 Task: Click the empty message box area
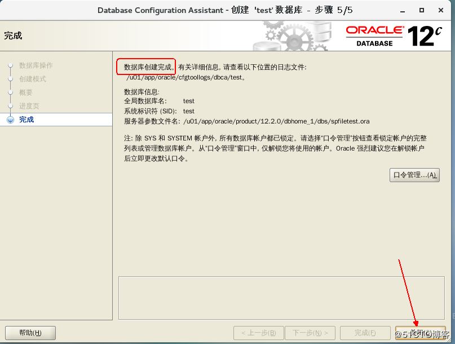pyautogui.click(x=281, y=298)
